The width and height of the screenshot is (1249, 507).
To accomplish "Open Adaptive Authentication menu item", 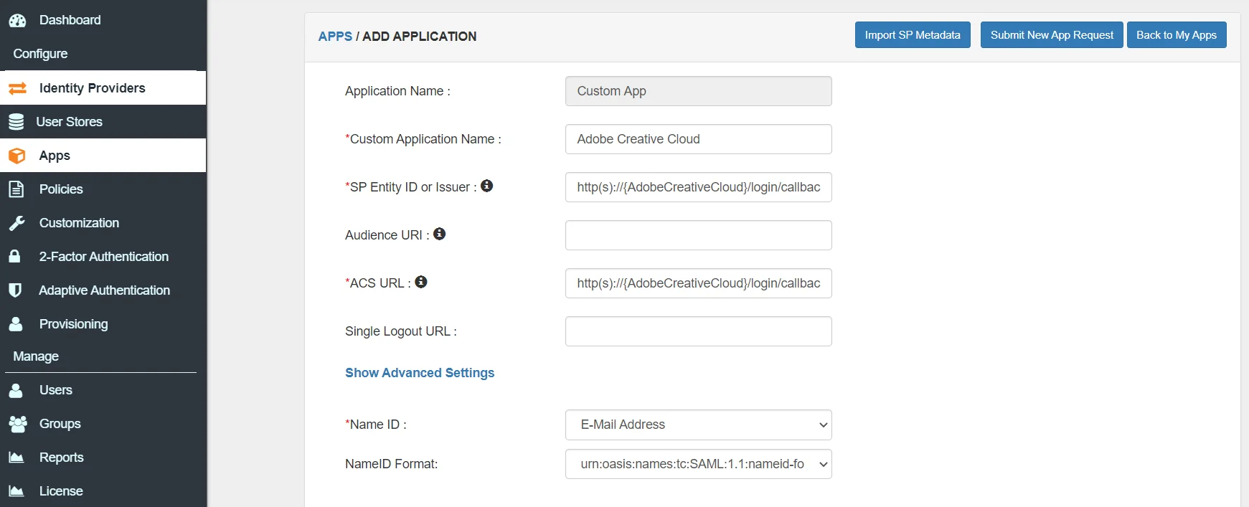I will [x=103, y=290].
